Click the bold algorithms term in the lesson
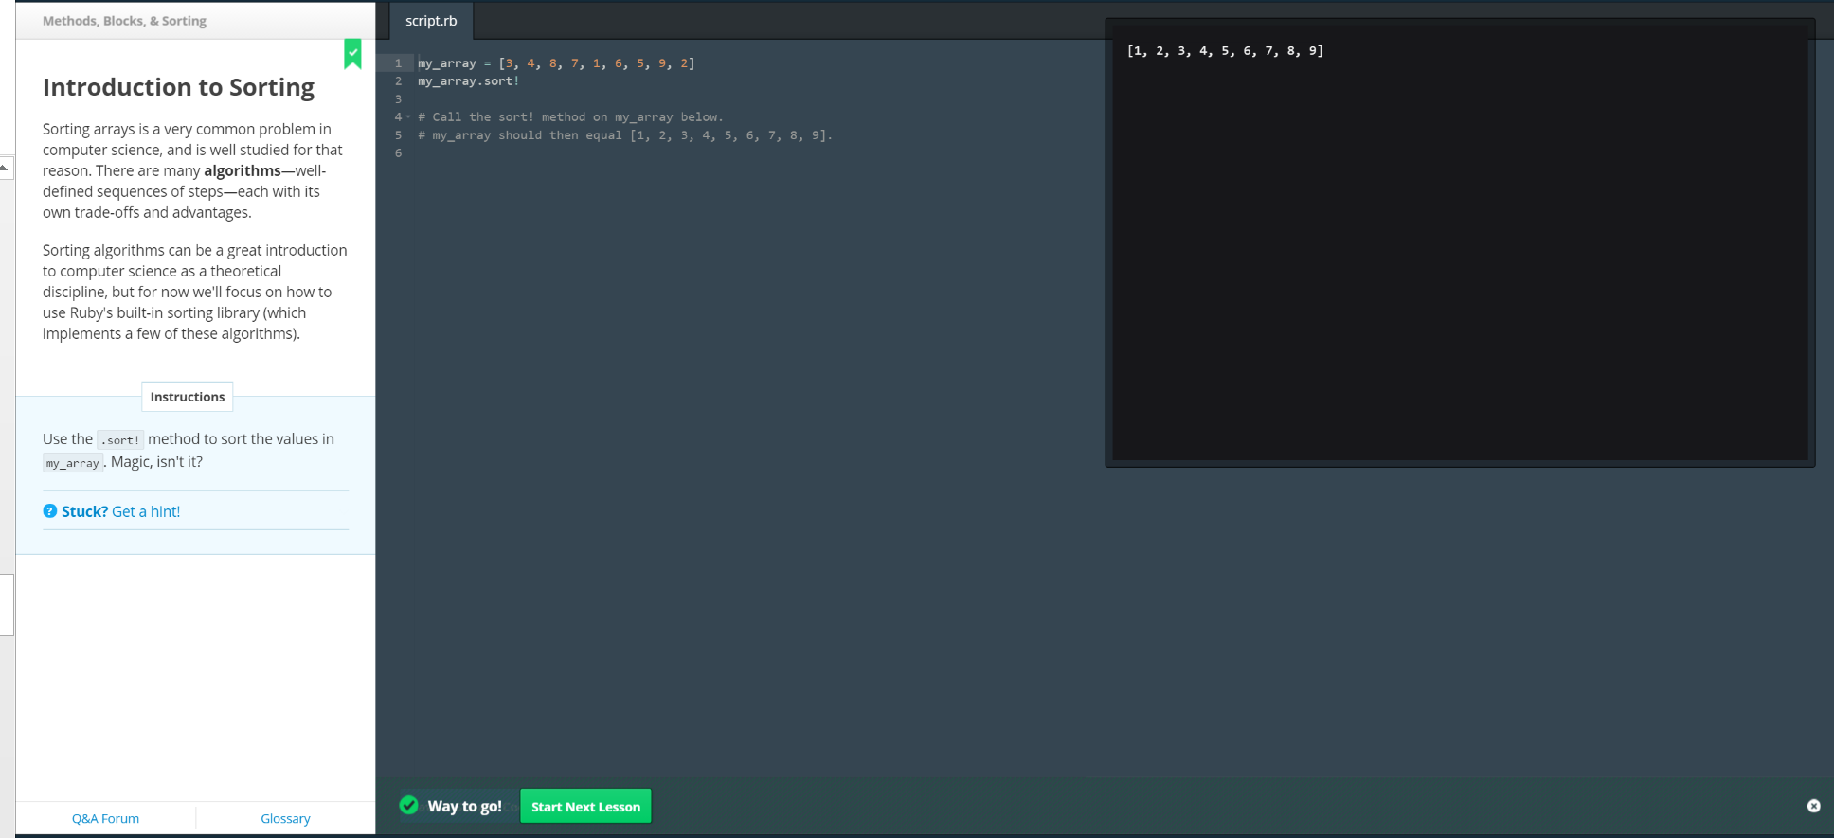The width and height of the screenshot is (1834, 838). click(243, 170)
